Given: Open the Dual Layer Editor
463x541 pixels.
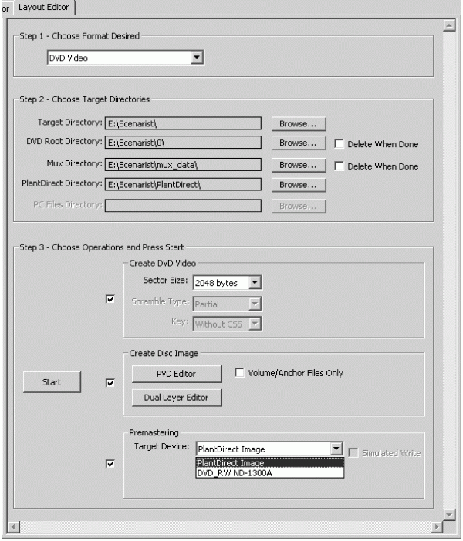Looking at the screenshot, I should [x=177, y=398].
